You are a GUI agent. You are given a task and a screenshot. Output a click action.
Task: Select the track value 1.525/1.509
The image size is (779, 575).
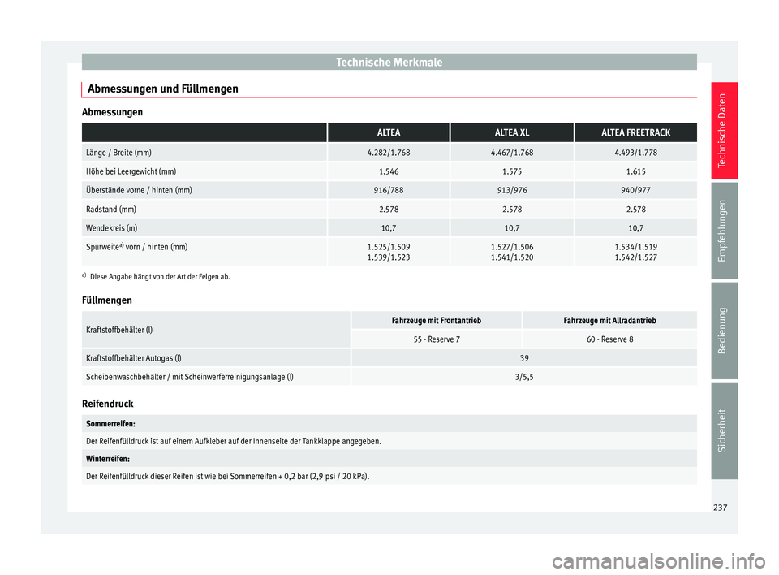pyautogui.click(x=389, y=247)
